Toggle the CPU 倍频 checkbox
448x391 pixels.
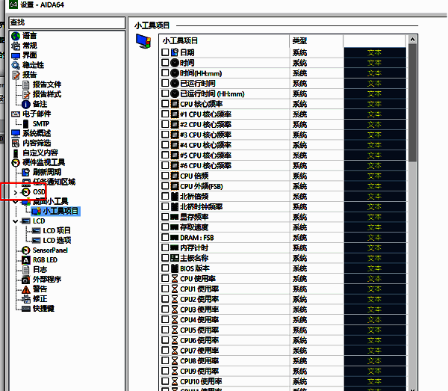[x=165, y=176]
